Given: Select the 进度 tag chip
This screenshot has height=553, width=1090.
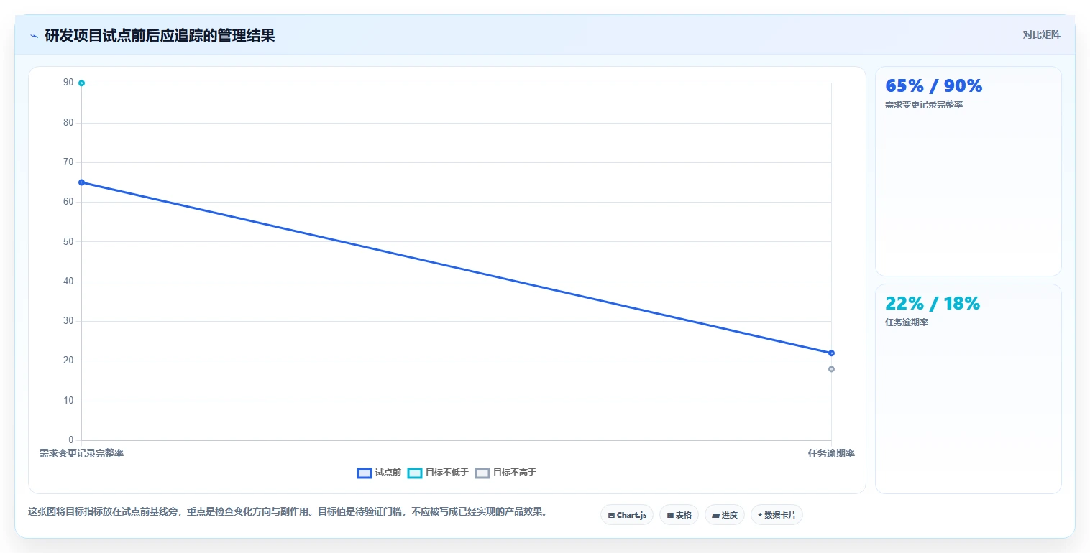Looking at the screenshot, I should point(725,515).
